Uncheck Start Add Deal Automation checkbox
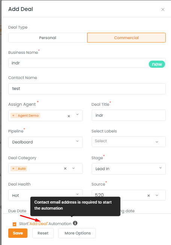The width and height of the screenshot is (171, 245). (14, 224)
